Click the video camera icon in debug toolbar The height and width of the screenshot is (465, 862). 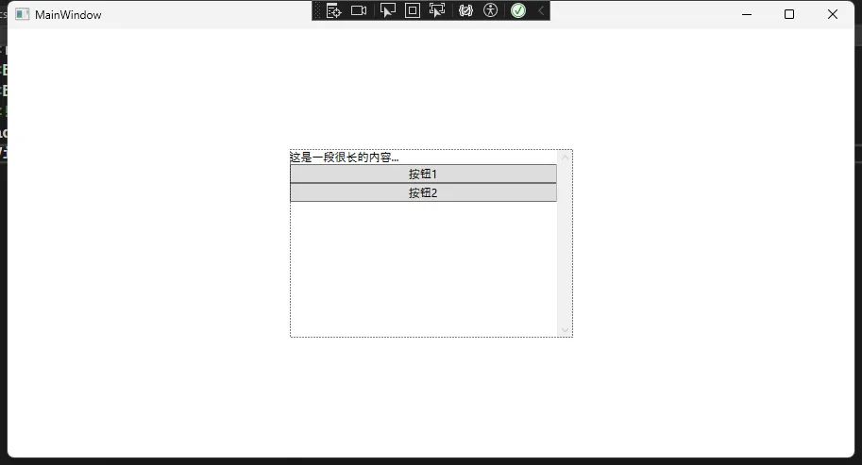[x=359, y=10]
